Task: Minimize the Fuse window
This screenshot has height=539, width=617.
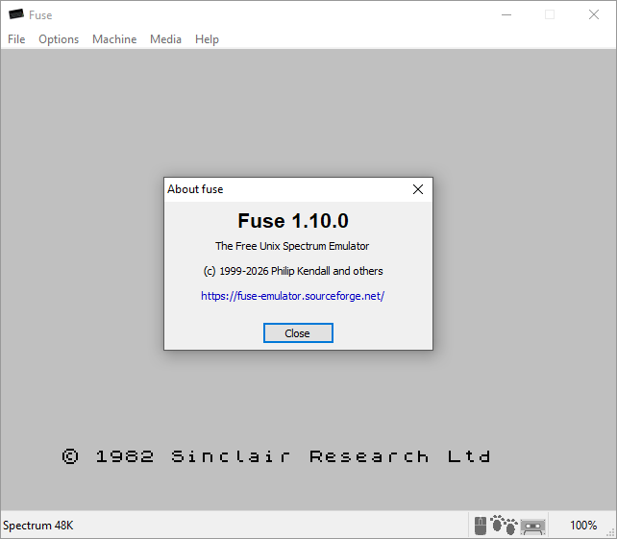Action: coord(506,15)
